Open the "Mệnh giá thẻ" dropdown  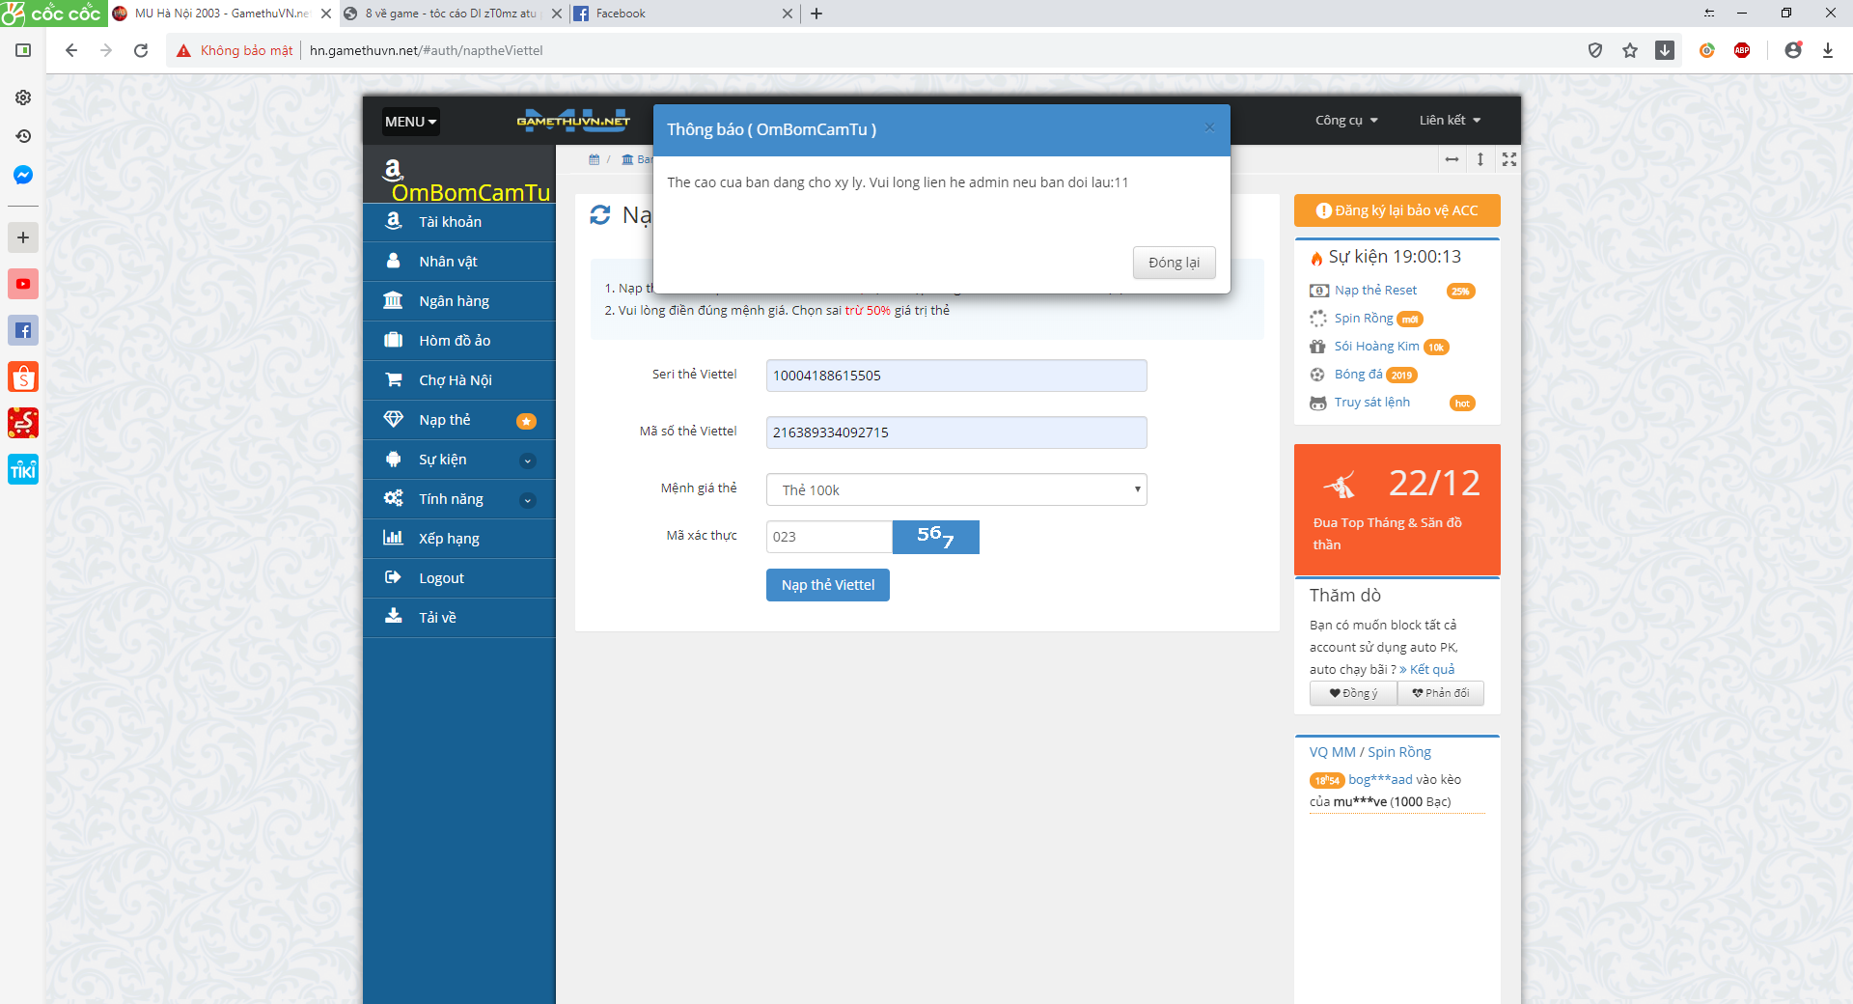(x=955, y=489)
